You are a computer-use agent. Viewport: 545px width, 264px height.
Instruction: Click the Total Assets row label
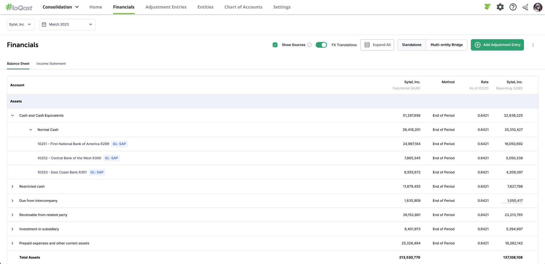click(30, 257)
